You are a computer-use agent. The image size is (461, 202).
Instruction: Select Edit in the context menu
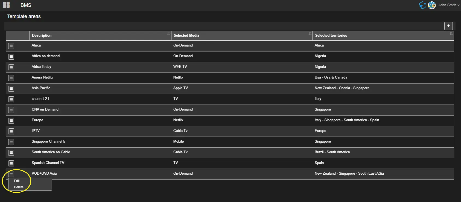17,181
